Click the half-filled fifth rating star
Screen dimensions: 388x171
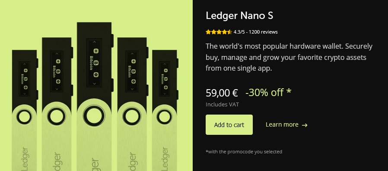pyautogui.click(x=229, y=32)
